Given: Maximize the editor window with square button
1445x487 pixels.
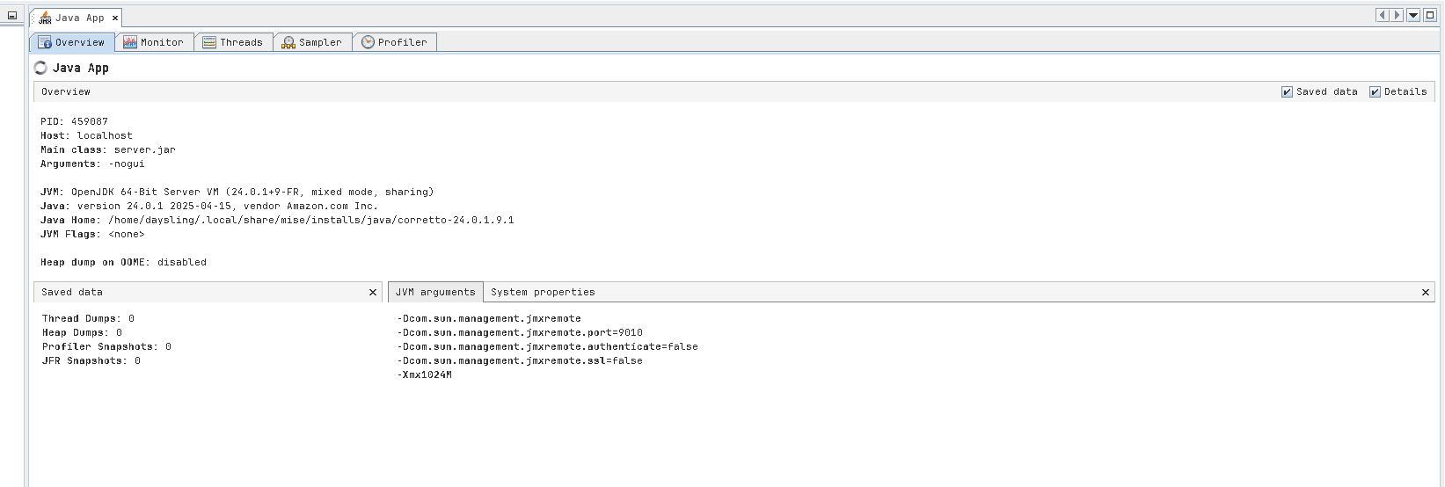Looking at the screenshot, I should tap(1429, 15).
